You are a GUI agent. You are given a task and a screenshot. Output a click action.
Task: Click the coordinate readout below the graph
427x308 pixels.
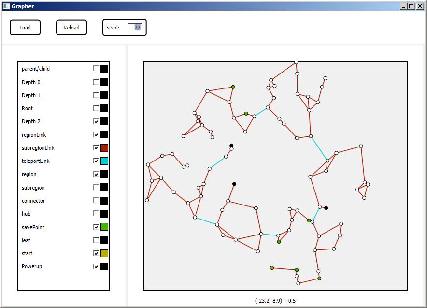point(275,301)
